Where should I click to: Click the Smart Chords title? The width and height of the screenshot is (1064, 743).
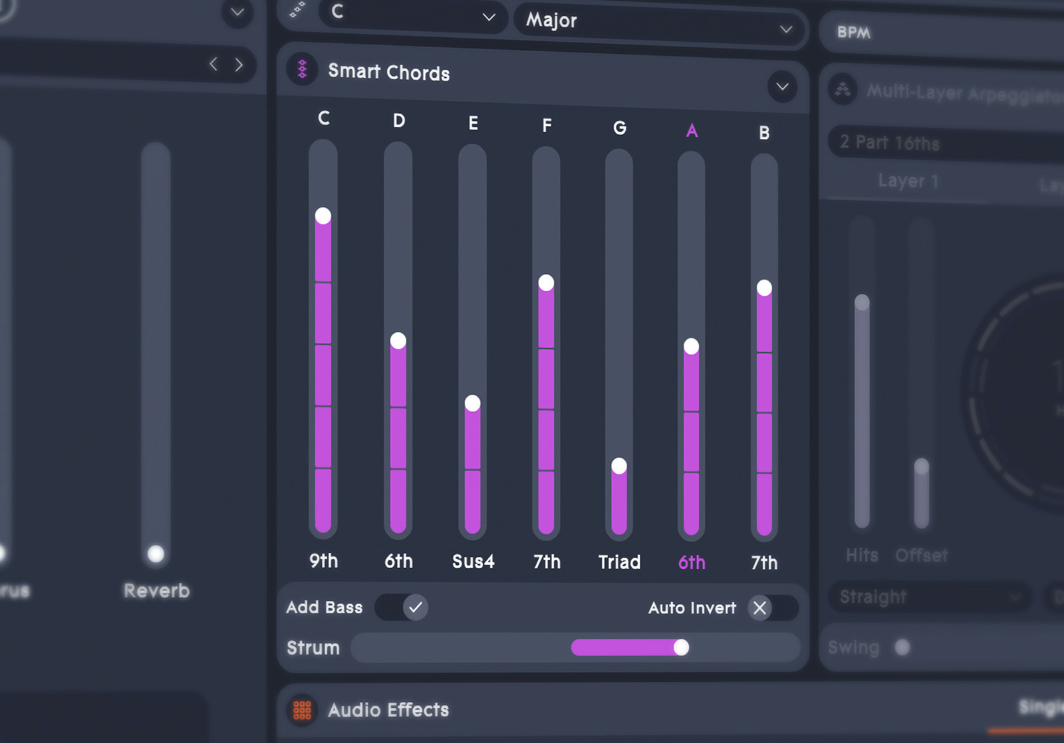point(389,72)
